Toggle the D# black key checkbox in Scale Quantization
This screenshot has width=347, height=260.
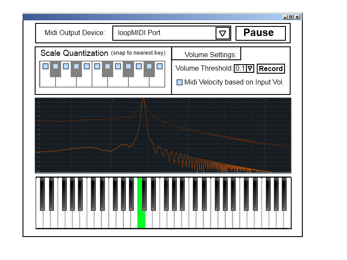click(76, 66)
